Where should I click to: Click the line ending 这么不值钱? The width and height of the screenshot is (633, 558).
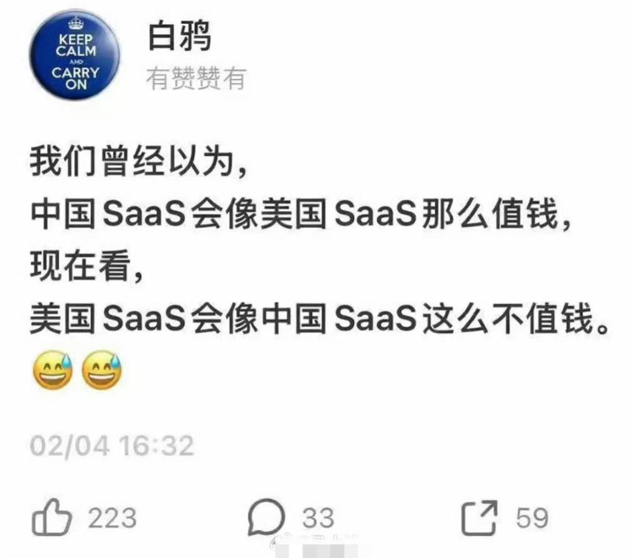(319, 319)
